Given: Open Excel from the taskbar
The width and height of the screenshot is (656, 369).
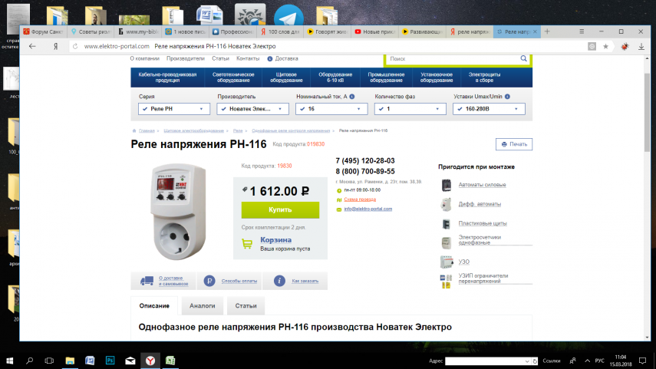Looking at the screenshot, I should [x=170, y=361].
